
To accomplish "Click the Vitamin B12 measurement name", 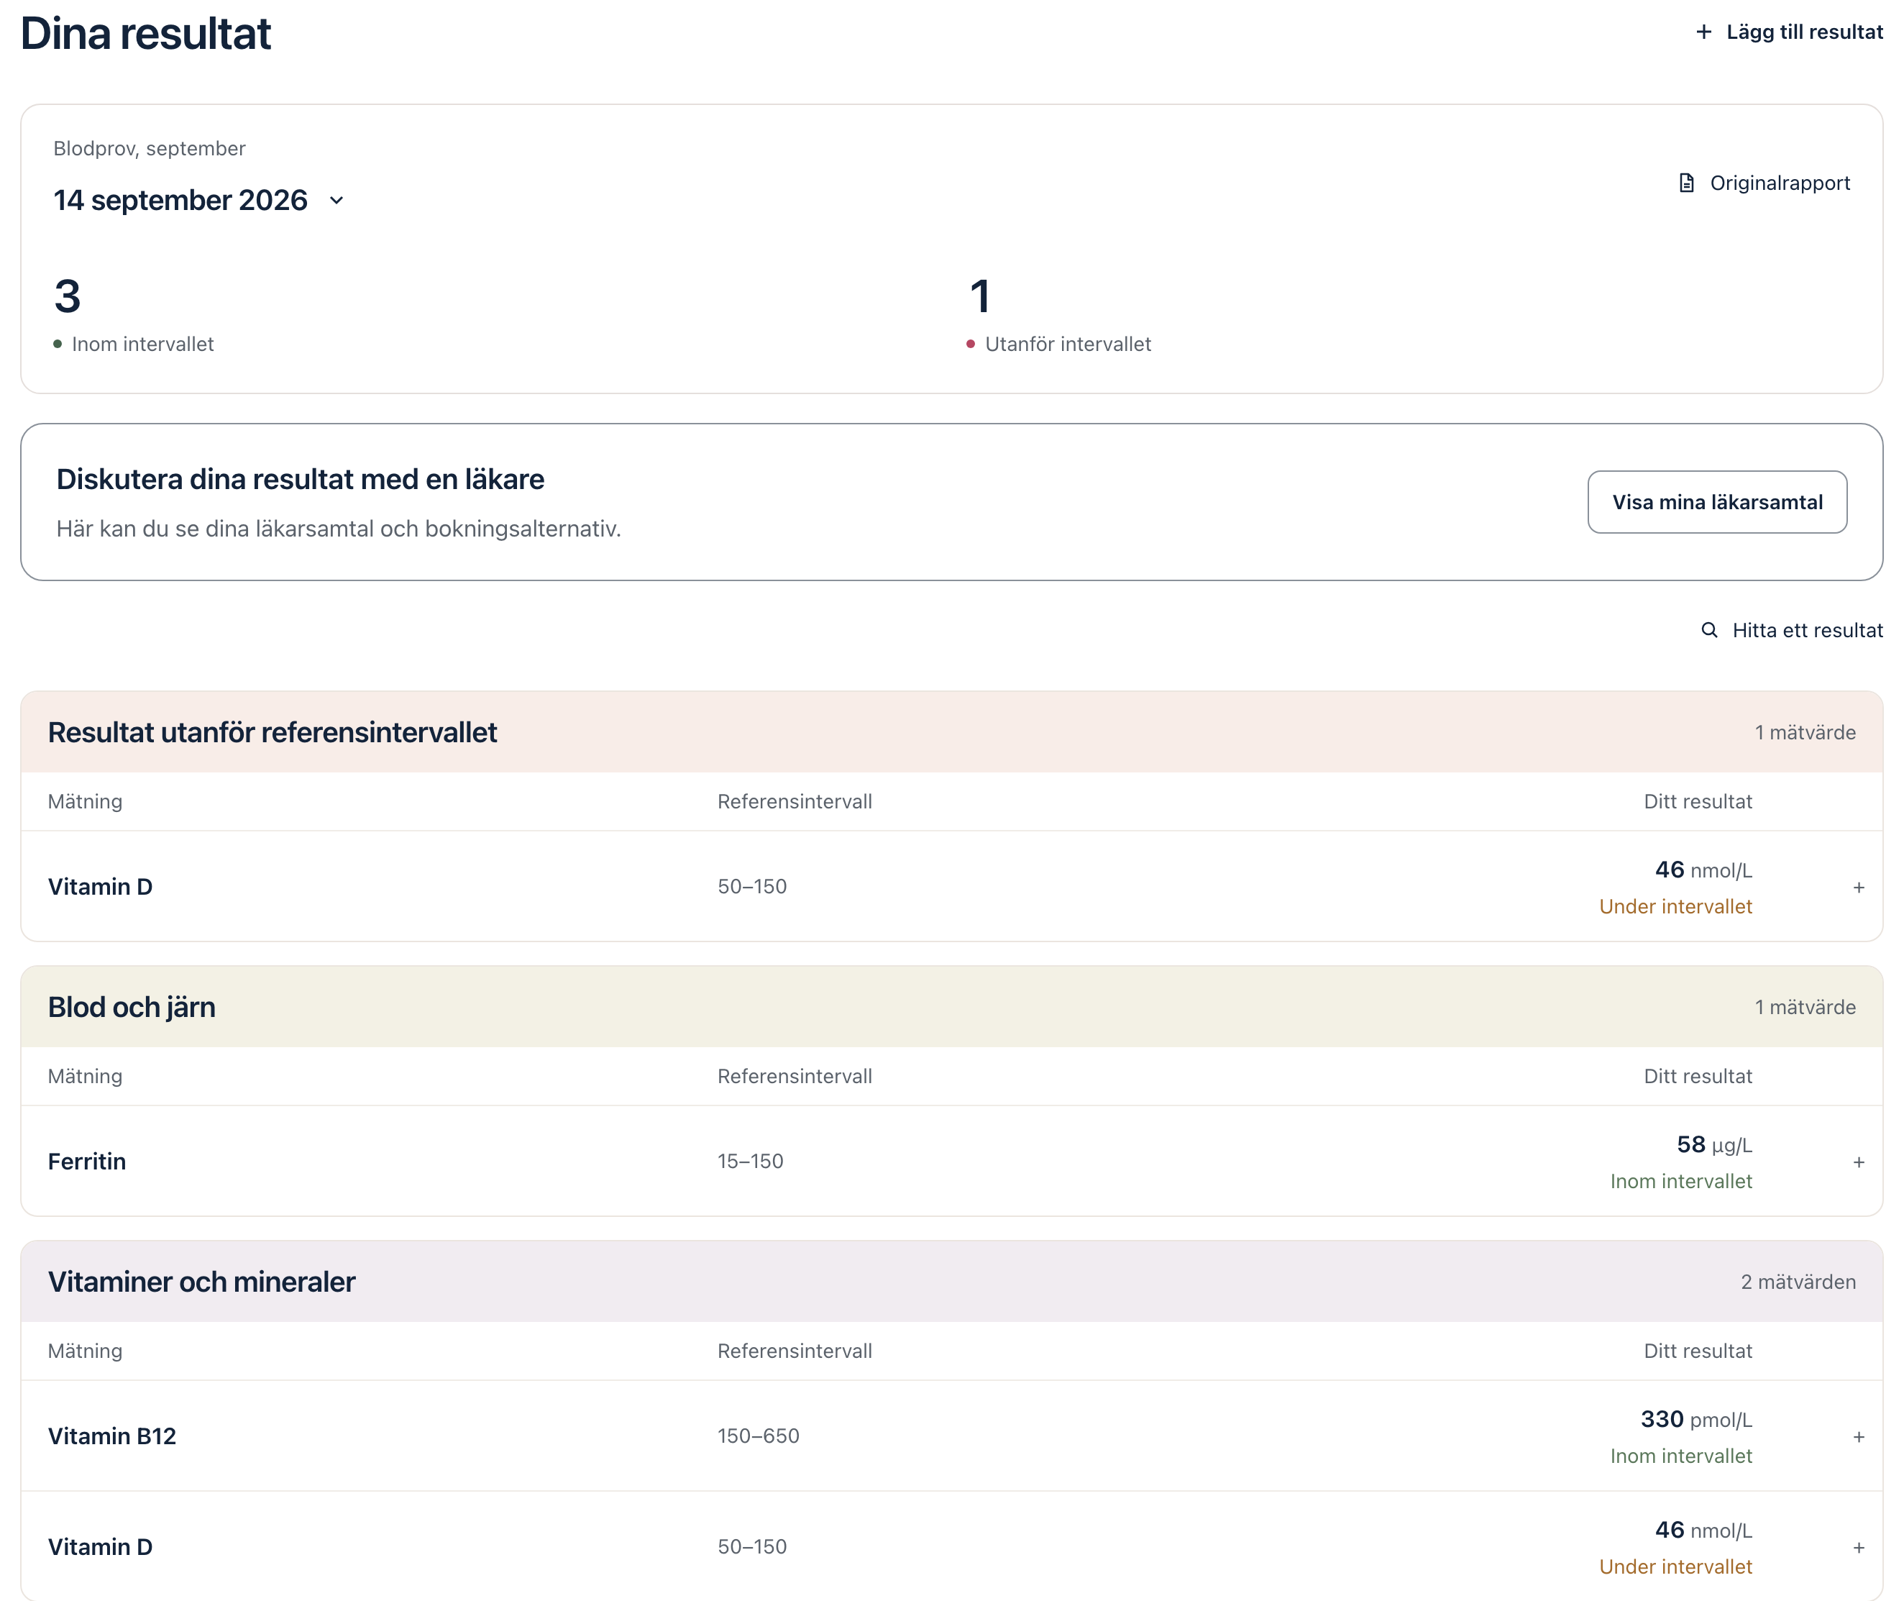I will click(111, 1437).
